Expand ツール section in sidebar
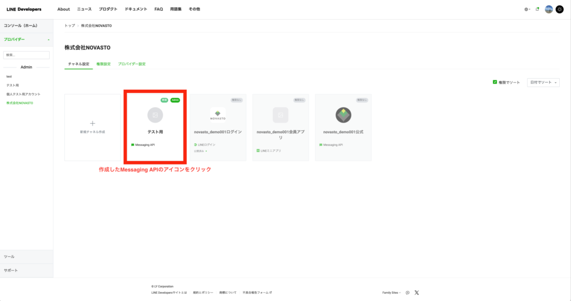 [27, 257]
